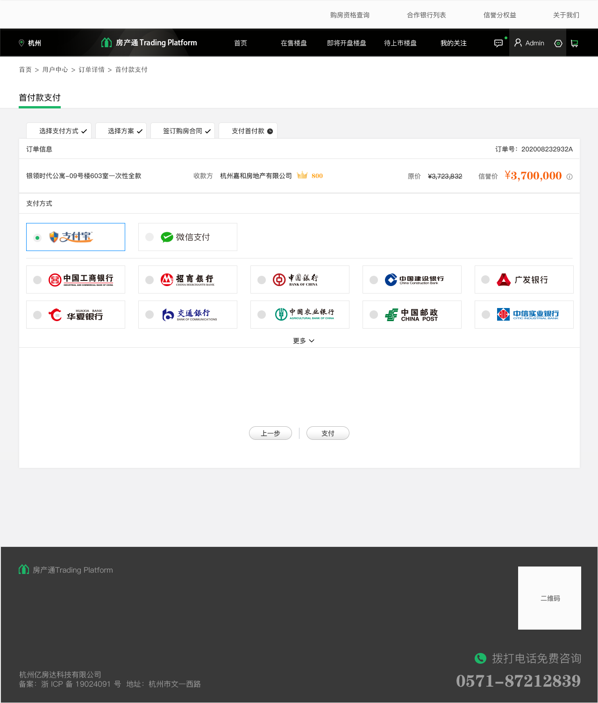Click the 支付 button

(x=328, y=433)
